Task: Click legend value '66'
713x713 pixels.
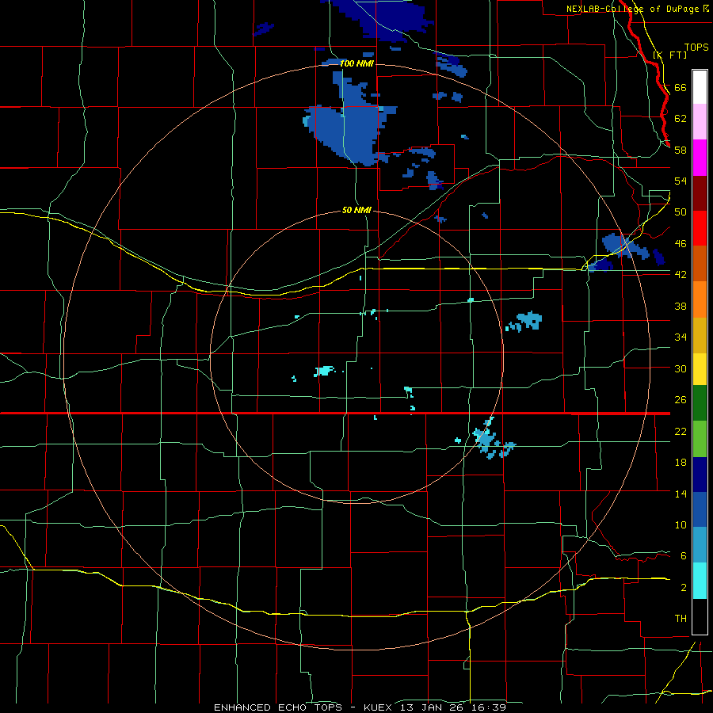Action: [x=681, y=87]
